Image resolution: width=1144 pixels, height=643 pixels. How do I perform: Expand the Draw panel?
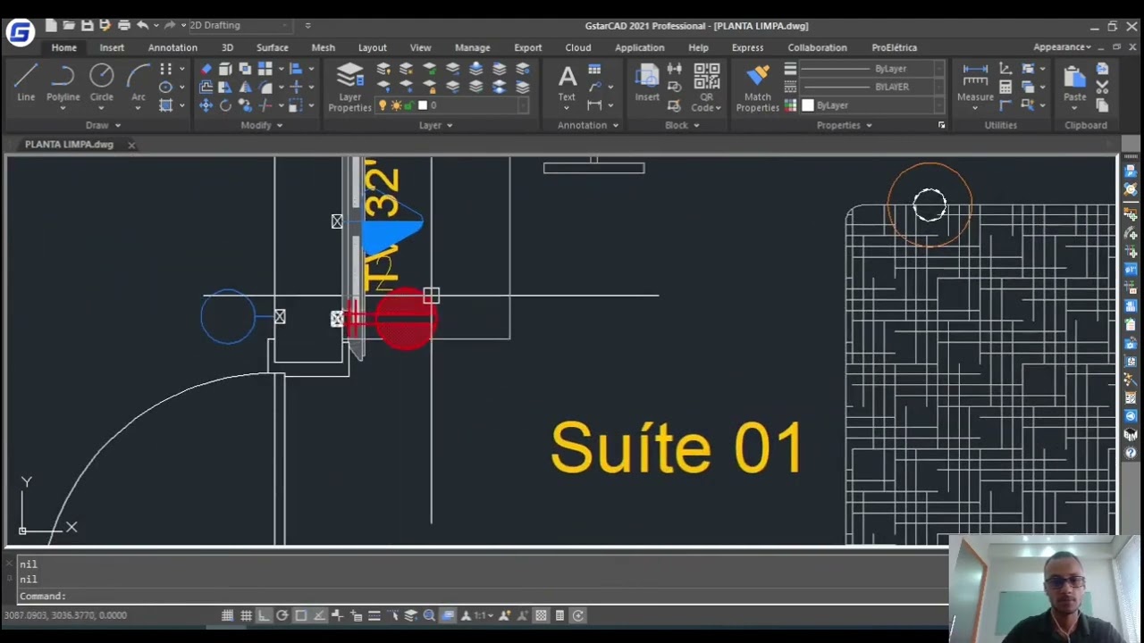tap(103, 125)
